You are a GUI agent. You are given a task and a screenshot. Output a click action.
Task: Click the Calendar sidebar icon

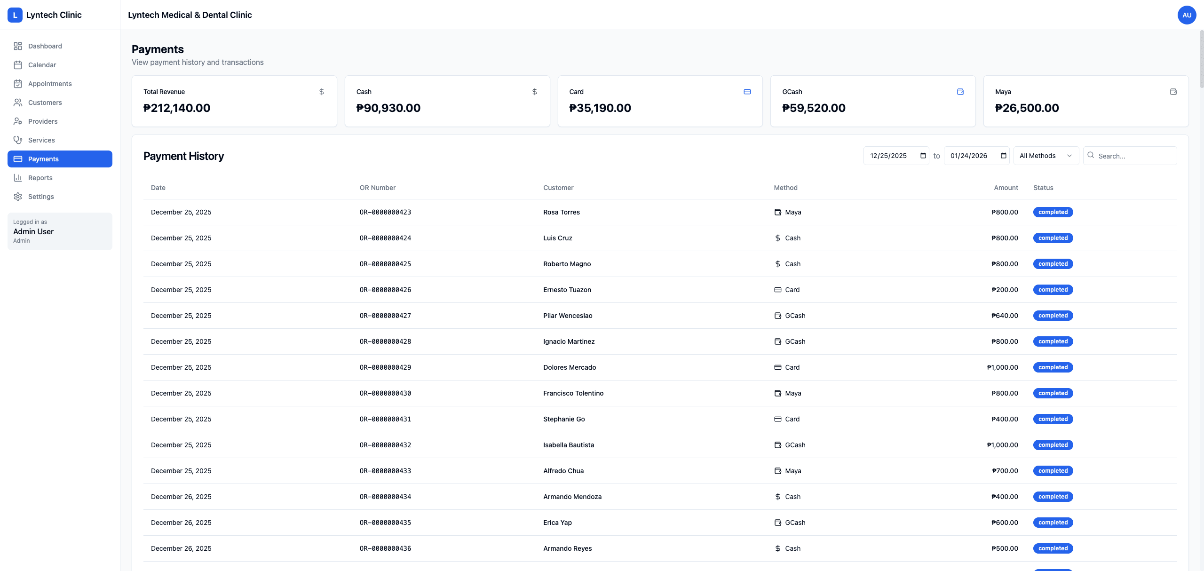pos(18,65)
